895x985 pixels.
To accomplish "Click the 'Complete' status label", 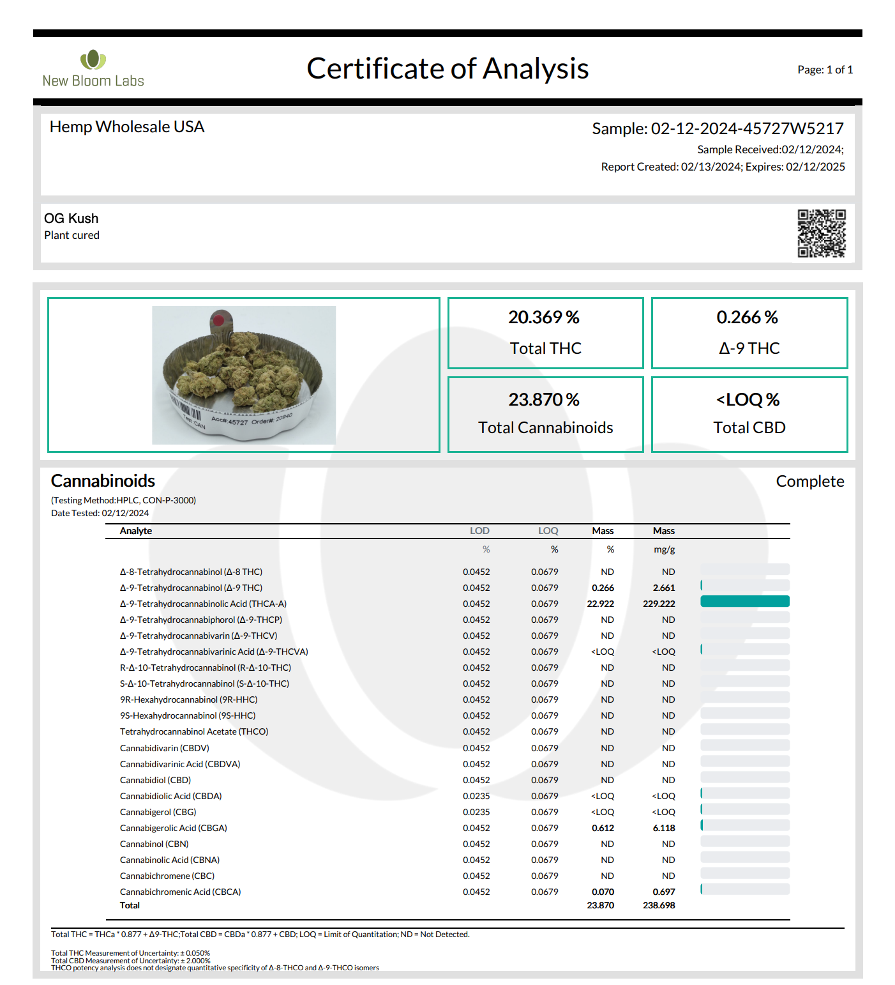I will tap(810, 482).
